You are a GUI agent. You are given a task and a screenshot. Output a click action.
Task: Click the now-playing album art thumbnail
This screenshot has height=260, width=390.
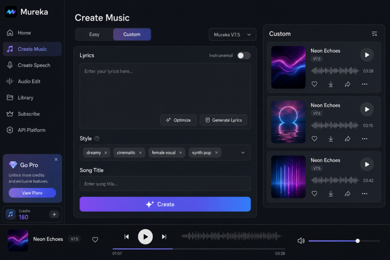(x=18, y=240)
